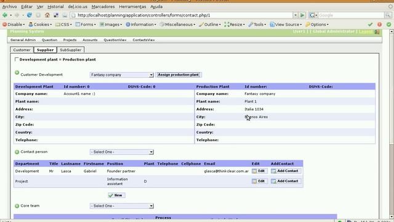This screenshot has width=394, height=222.
Task: Click the stop loading icon
Action: (38, 15)
